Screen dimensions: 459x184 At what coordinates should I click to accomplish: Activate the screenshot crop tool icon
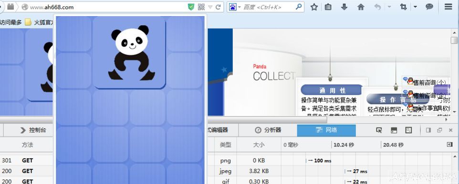tap(403, 7)
